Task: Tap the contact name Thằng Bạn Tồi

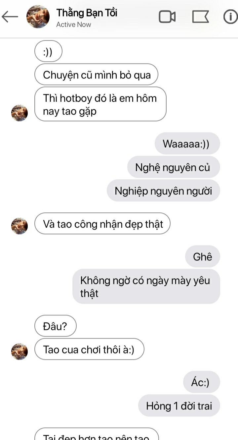Action: click(x=87, y=13)
